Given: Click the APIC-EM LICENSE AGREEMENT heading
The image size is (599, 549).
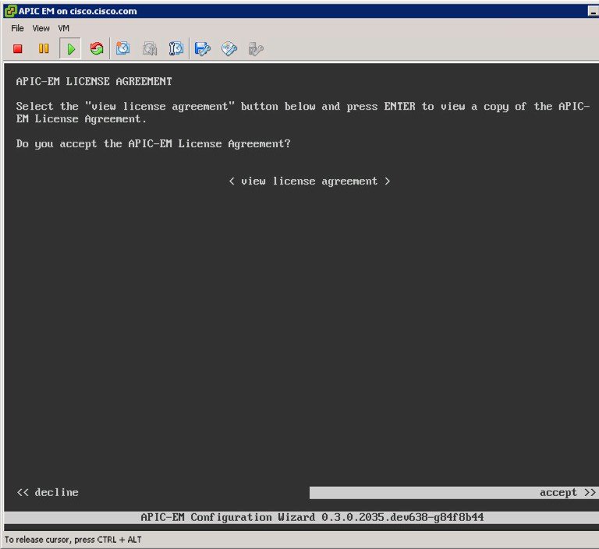Looking at the screenshot, I should (x=94, y=81).
